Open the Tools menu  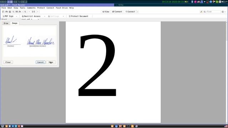[x=22, y=8]
